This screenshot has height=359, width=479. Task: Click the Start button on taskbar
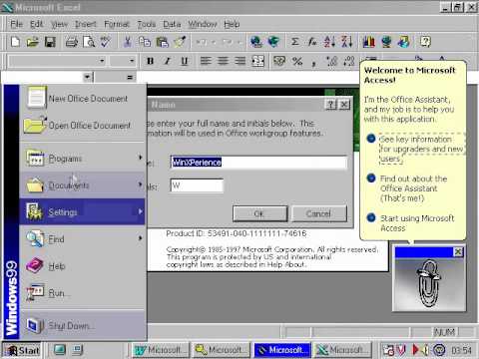[22, 350]
